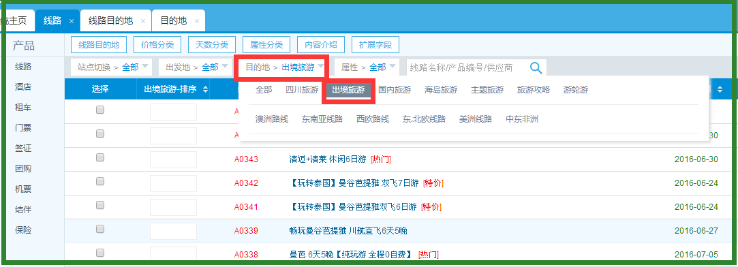Click the magnifier search icon
The width and height of the screenshot is (738, 267).
(x=536, y=67)
